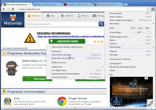Viewport: 156px width, 110px height.
Task: Select the iPhone platform tab
Action: click(83, 16)
